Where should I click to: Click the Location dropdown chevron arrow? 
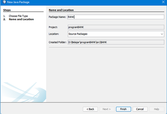pyautogui.click(x=162, y=34)
